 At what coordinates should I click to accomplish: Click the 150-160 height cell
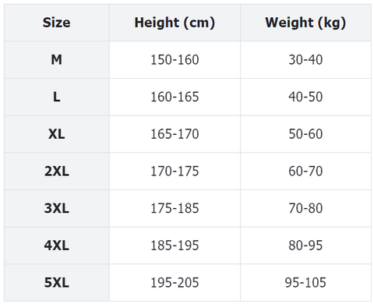[175, 60]
